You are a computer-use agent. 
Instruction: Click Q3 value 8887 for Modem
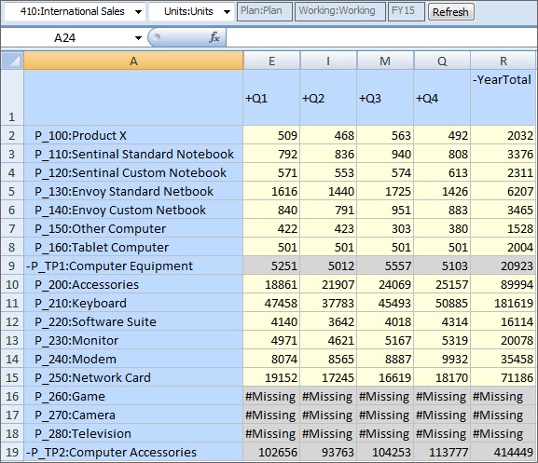pos(385,359)
